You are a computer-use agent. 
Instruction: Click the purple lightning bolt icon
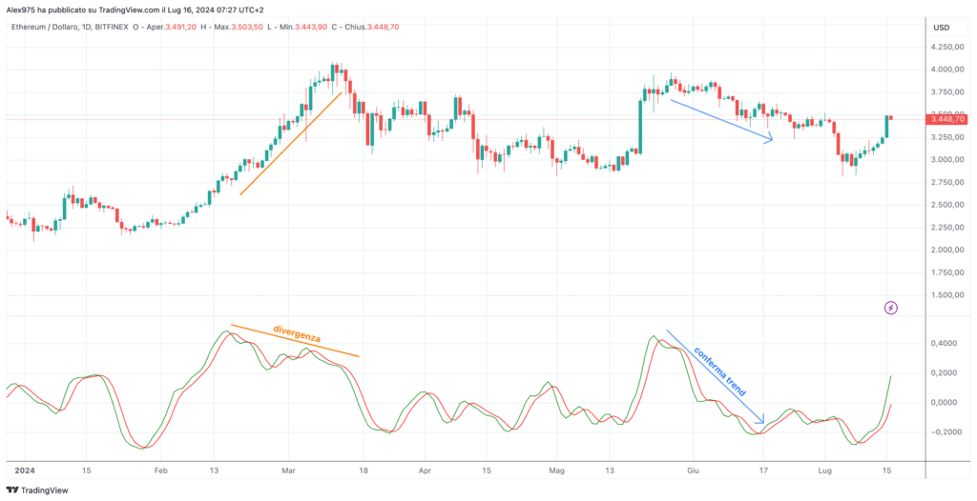891,308
